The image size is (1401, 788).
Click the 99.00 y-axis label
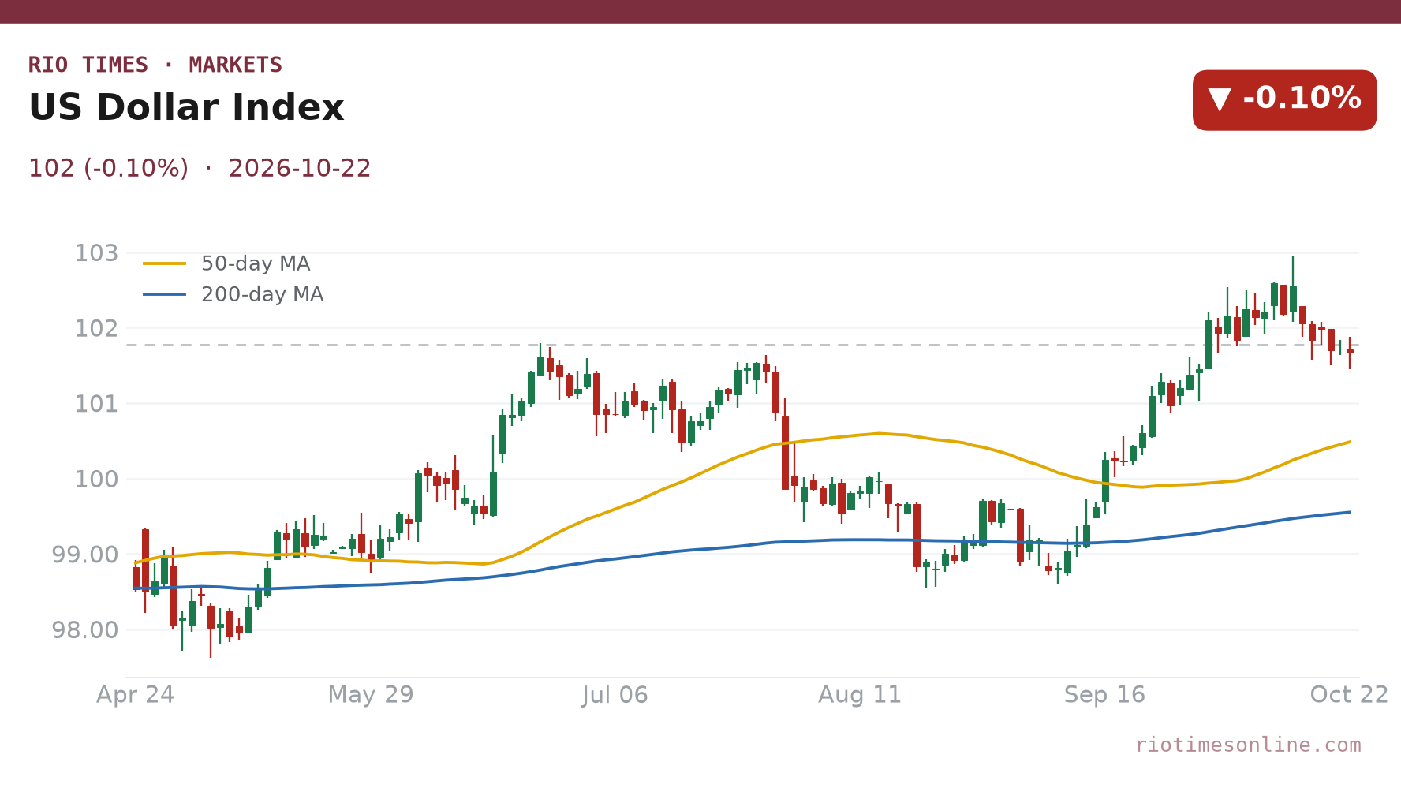85,555
